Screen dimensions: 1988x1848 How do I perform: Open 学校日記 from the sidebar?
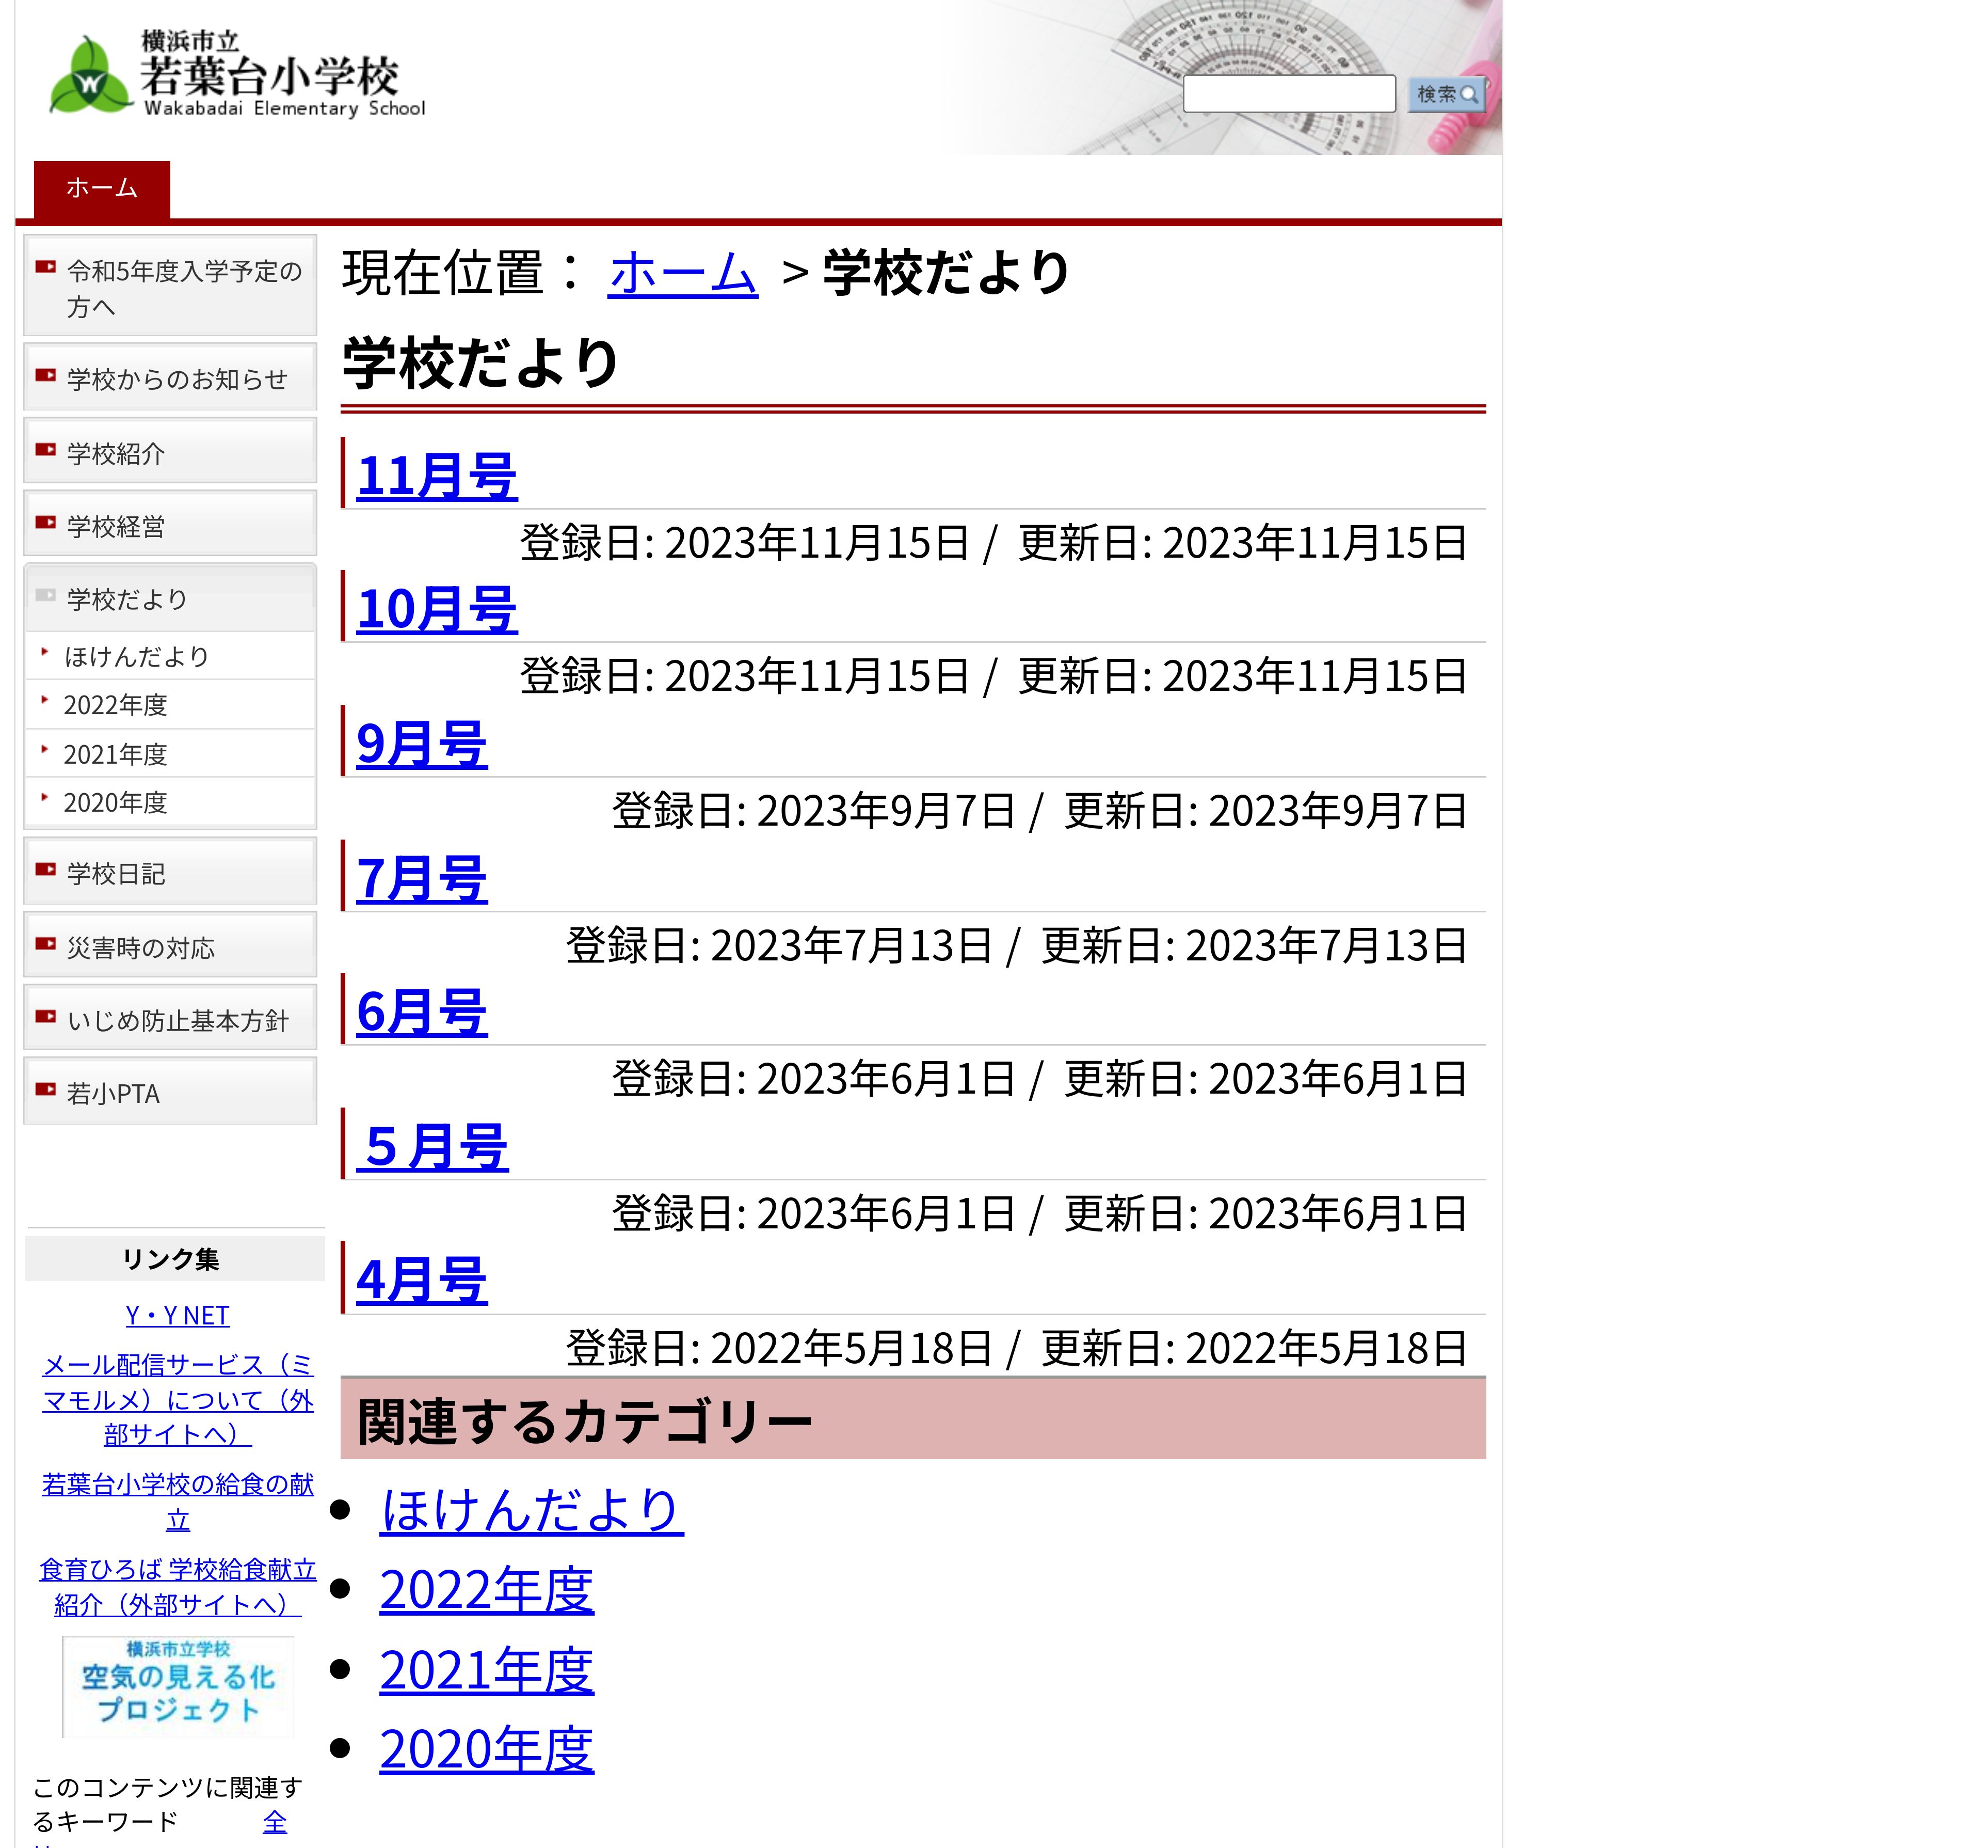(x=116, y=873)
